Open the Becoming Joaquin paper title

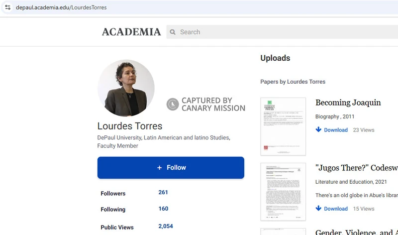(x=348, y=103)
